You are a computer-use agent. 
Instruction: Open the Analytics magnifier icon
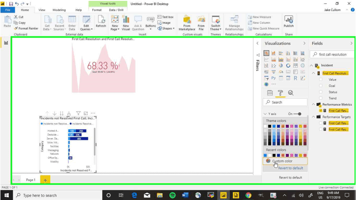tap(290, 93)
